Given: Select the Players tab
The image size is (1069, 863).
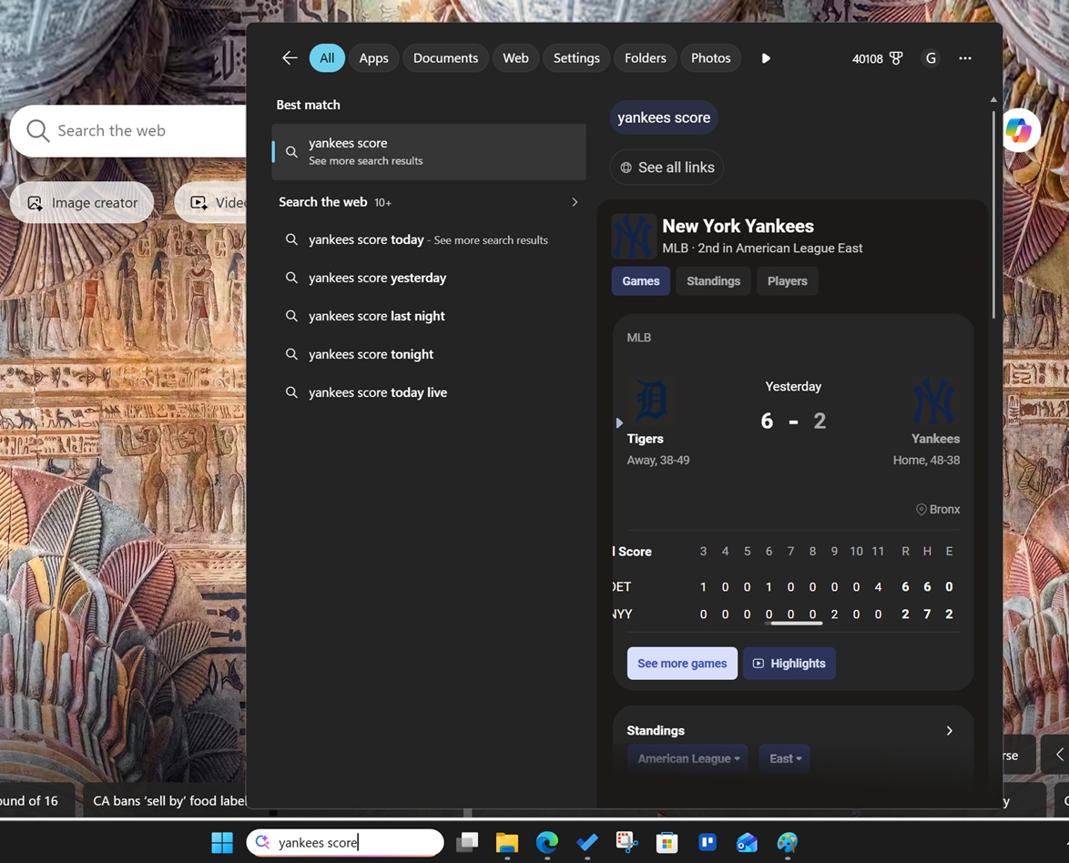Looking at the screenshot, I should click(787, 281).
